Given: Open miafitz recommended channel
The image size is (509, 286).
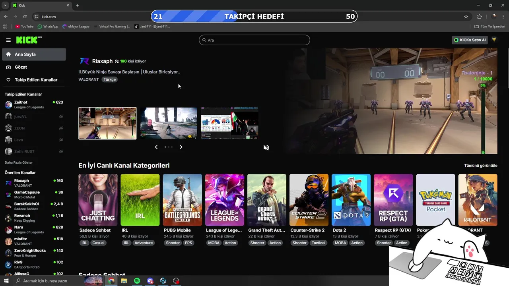Looking at the screenshot, I should (x=34, y=241).
